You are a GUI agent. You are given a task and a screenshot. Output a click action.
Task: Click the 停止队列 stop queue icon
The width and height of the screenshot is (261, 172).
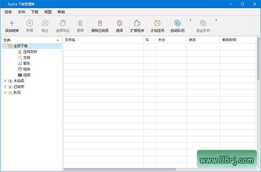click(203, 23)
